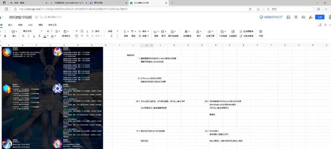Align cell content to bottom
This screenshot has height=149, width=331.
pos(87,31)
